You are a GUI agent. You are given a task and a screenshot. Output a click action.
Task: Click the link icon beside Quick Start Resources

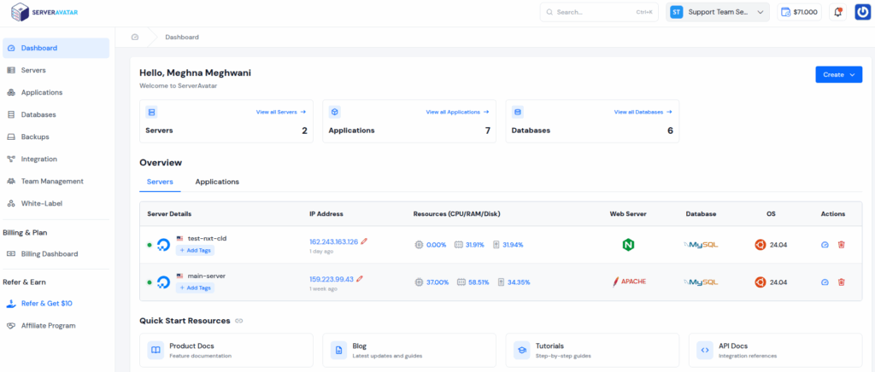click(x=239, y=321)
